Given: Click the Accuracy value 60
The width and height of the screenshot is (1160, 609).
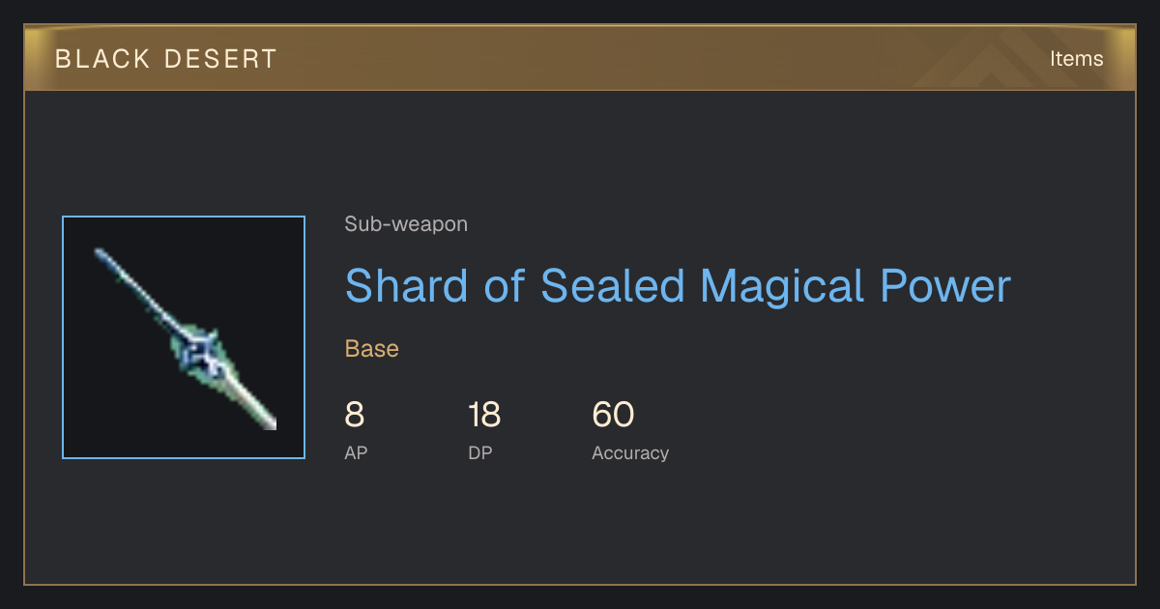Looking at the screenshot, I should coord(613,415).
